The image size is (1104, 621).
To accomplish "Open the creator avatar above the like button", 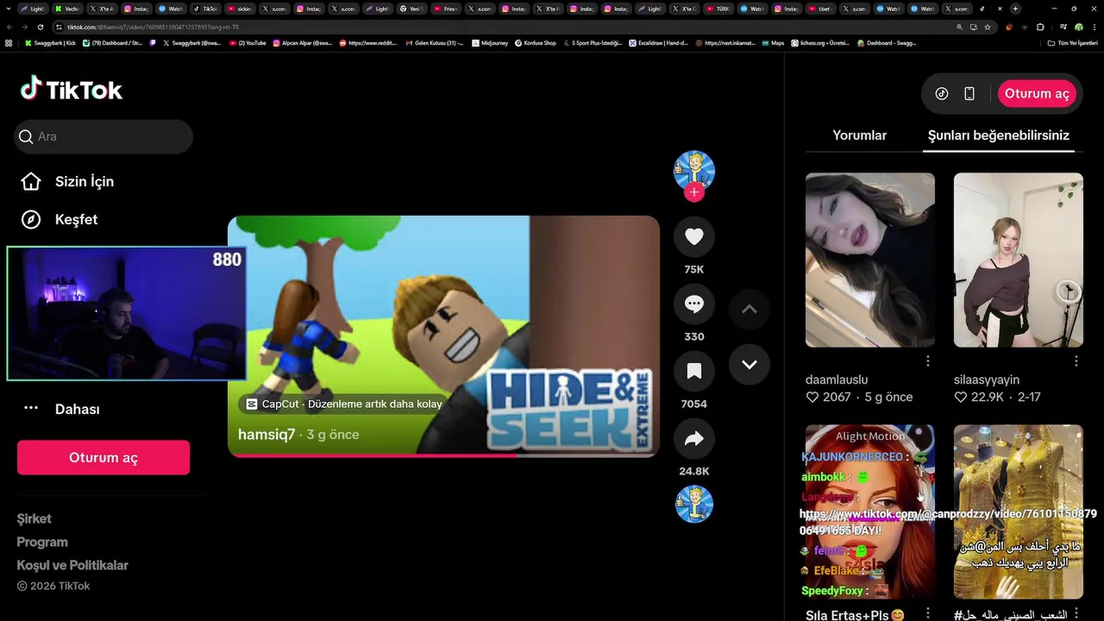I will click(x=694, y=171).
